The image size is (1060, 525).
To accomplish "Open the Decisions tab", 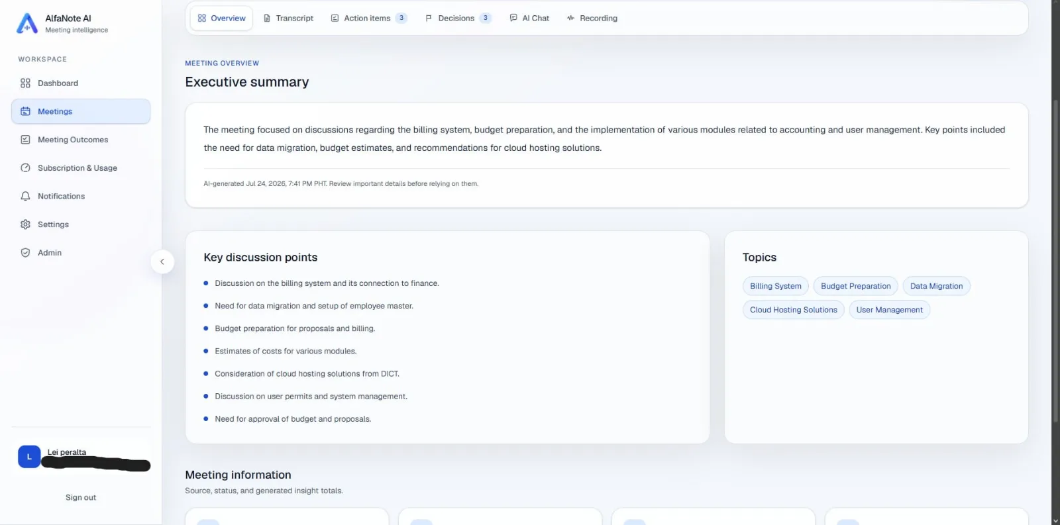I will coord(458,19).
